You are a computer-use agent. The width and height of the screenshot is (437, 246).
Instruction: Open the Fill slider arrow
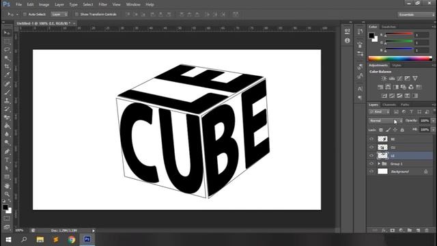point(434,130)
